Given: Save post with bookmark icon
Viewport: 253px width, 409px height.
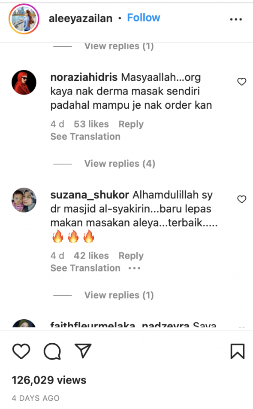Looking at the screenshot, I should (x=238, y=351).
